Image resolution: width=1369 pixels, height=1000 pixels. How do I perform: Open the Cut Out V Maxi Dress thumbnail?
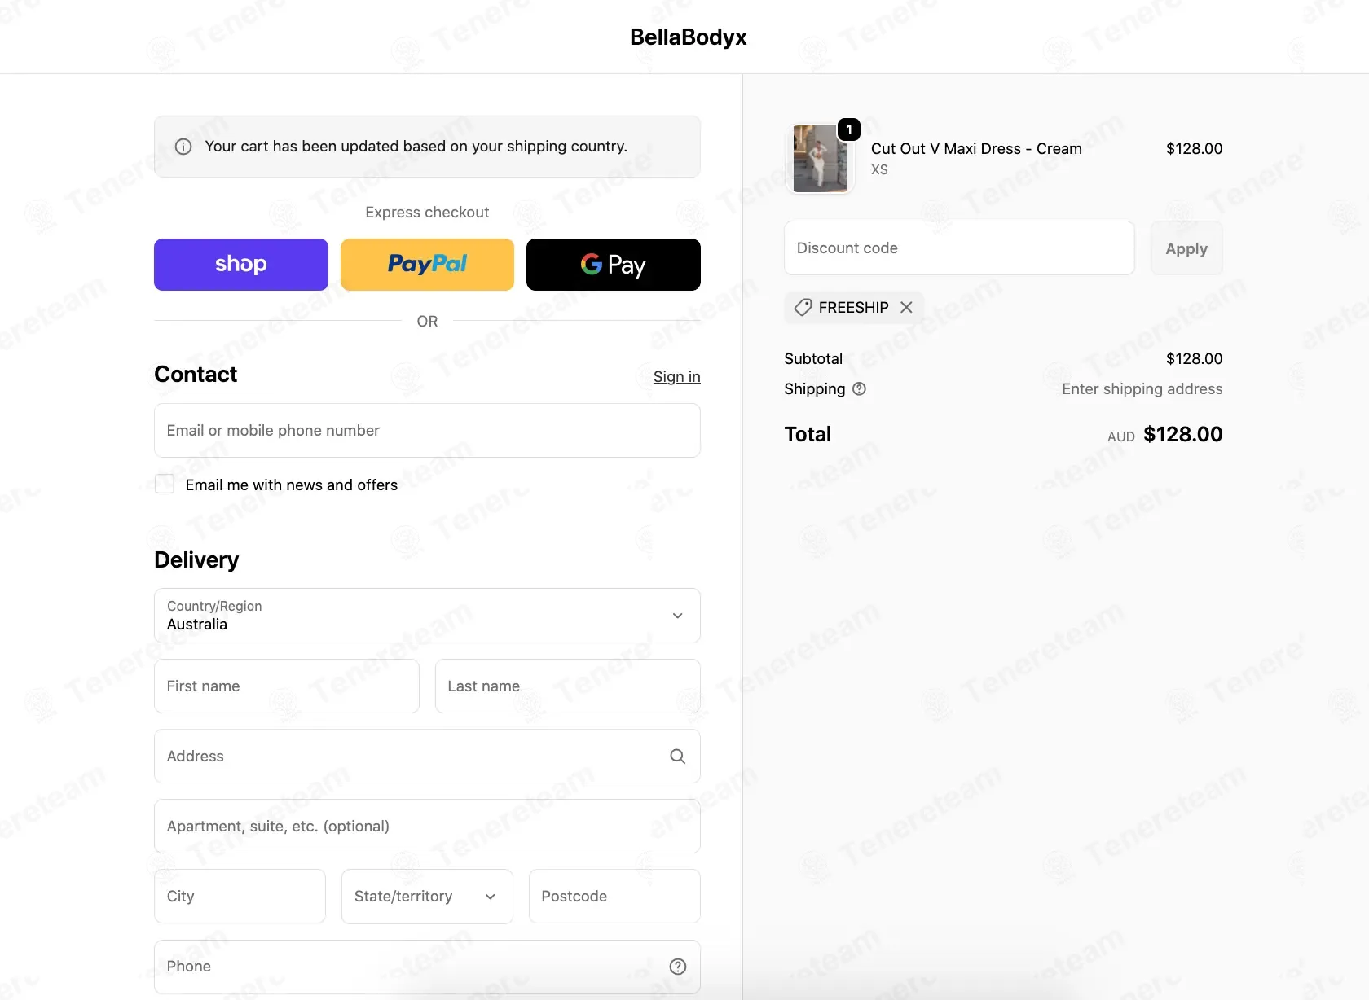(x=820, y=159)
